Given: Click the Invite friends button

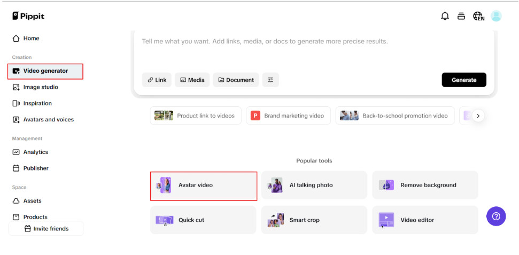Looking at the screenshot, I should tap(46, 228).
